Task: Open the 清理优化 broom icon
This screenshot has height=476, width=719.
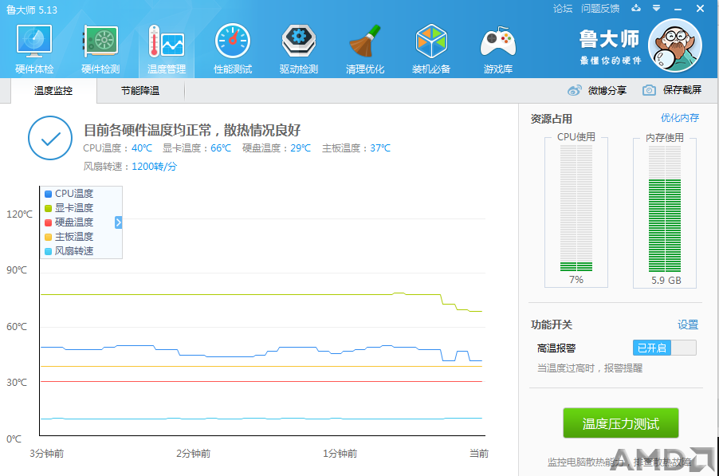Action: (365, 41)
